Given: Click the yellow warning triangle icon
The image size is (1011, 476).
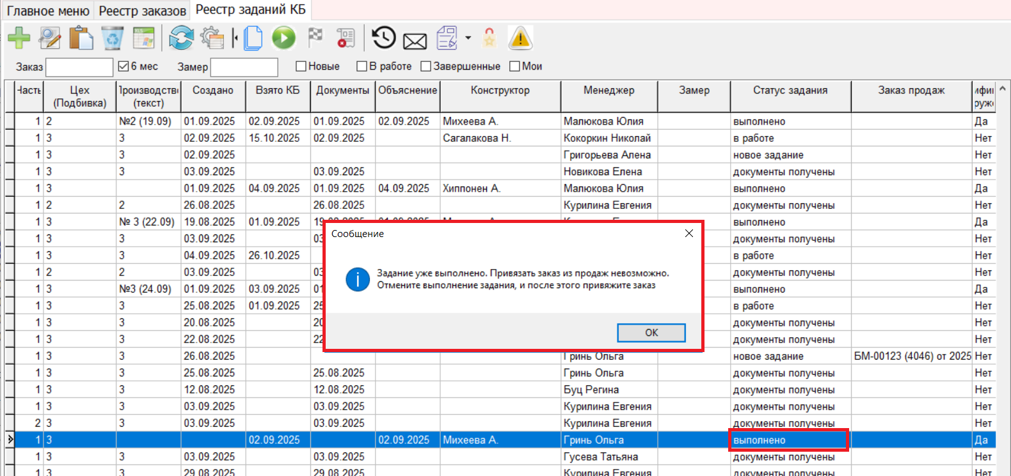Looking at the screenshot, I should pyautogui.click(x=520, y=38).
